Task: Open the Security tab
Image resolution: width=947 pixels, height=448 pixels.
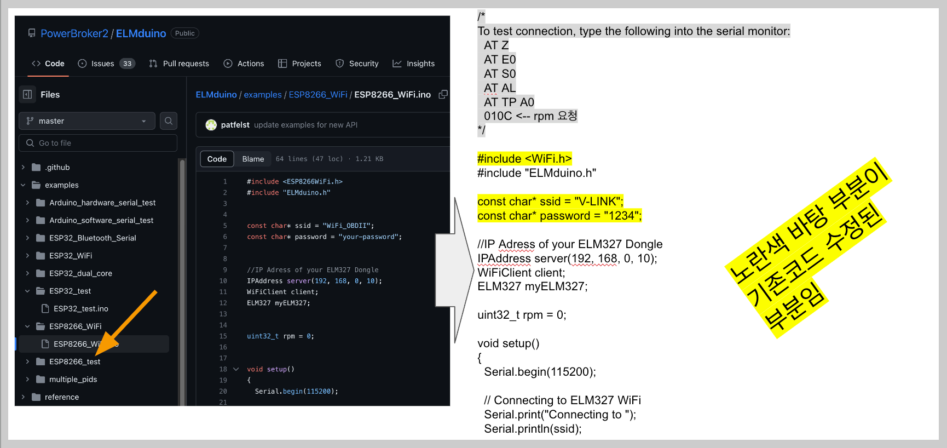Action: (x=357, y=64)
